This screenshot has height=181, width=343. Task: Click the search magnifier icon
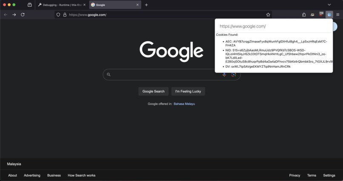point(109,75)
